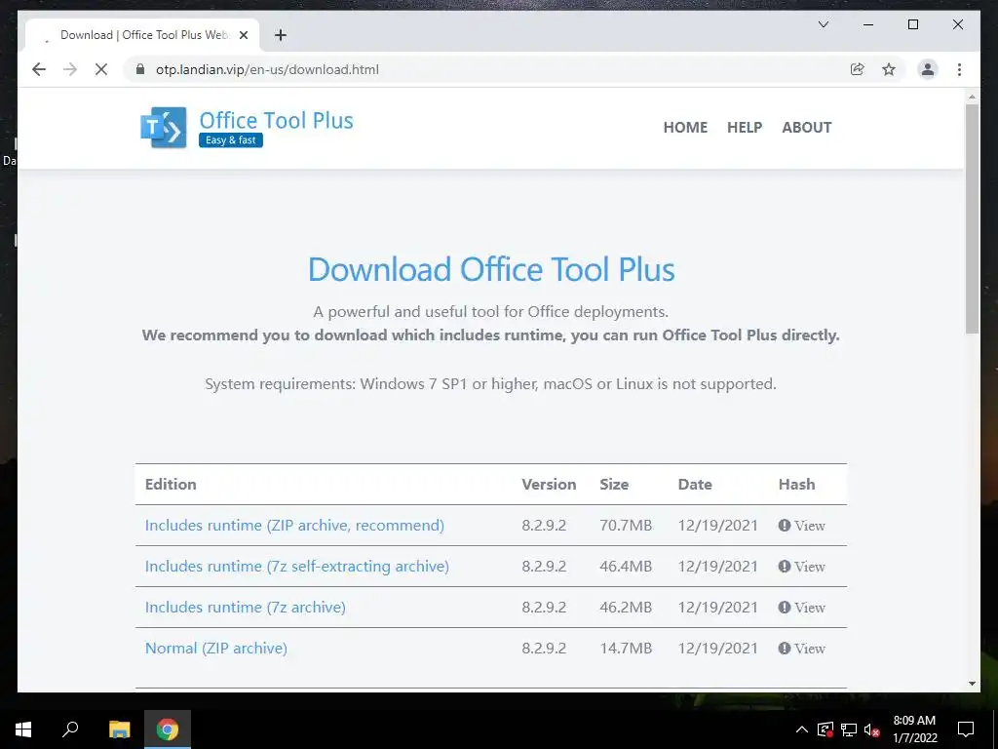998x749 pixels.
Task: Stop loading with the X button
Action: pos(101,69)
